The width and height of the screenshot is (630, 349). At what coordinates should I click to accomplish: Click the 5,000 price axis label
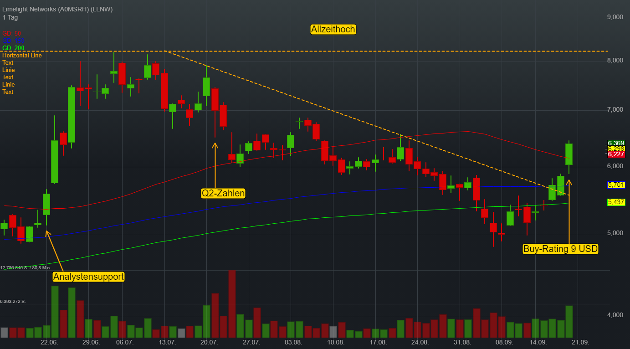pos(615,233)
